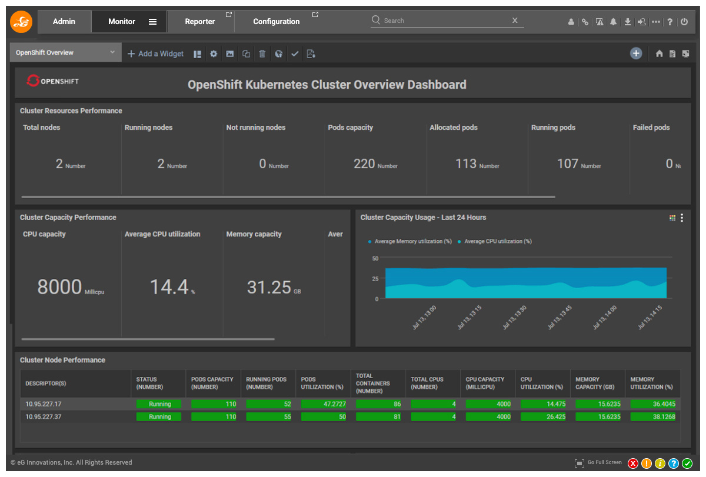Click the Average CPU utilization value 14.4
This screenshot has height=477, width=706.
click(169, 287)
